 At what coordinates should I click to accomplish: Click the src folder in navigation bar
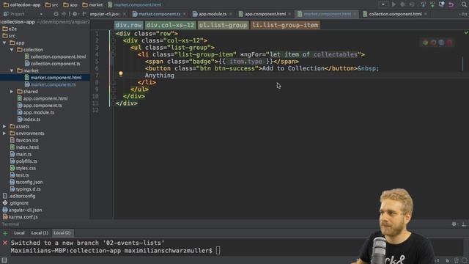pyautogui.click(x=52, y=5)
